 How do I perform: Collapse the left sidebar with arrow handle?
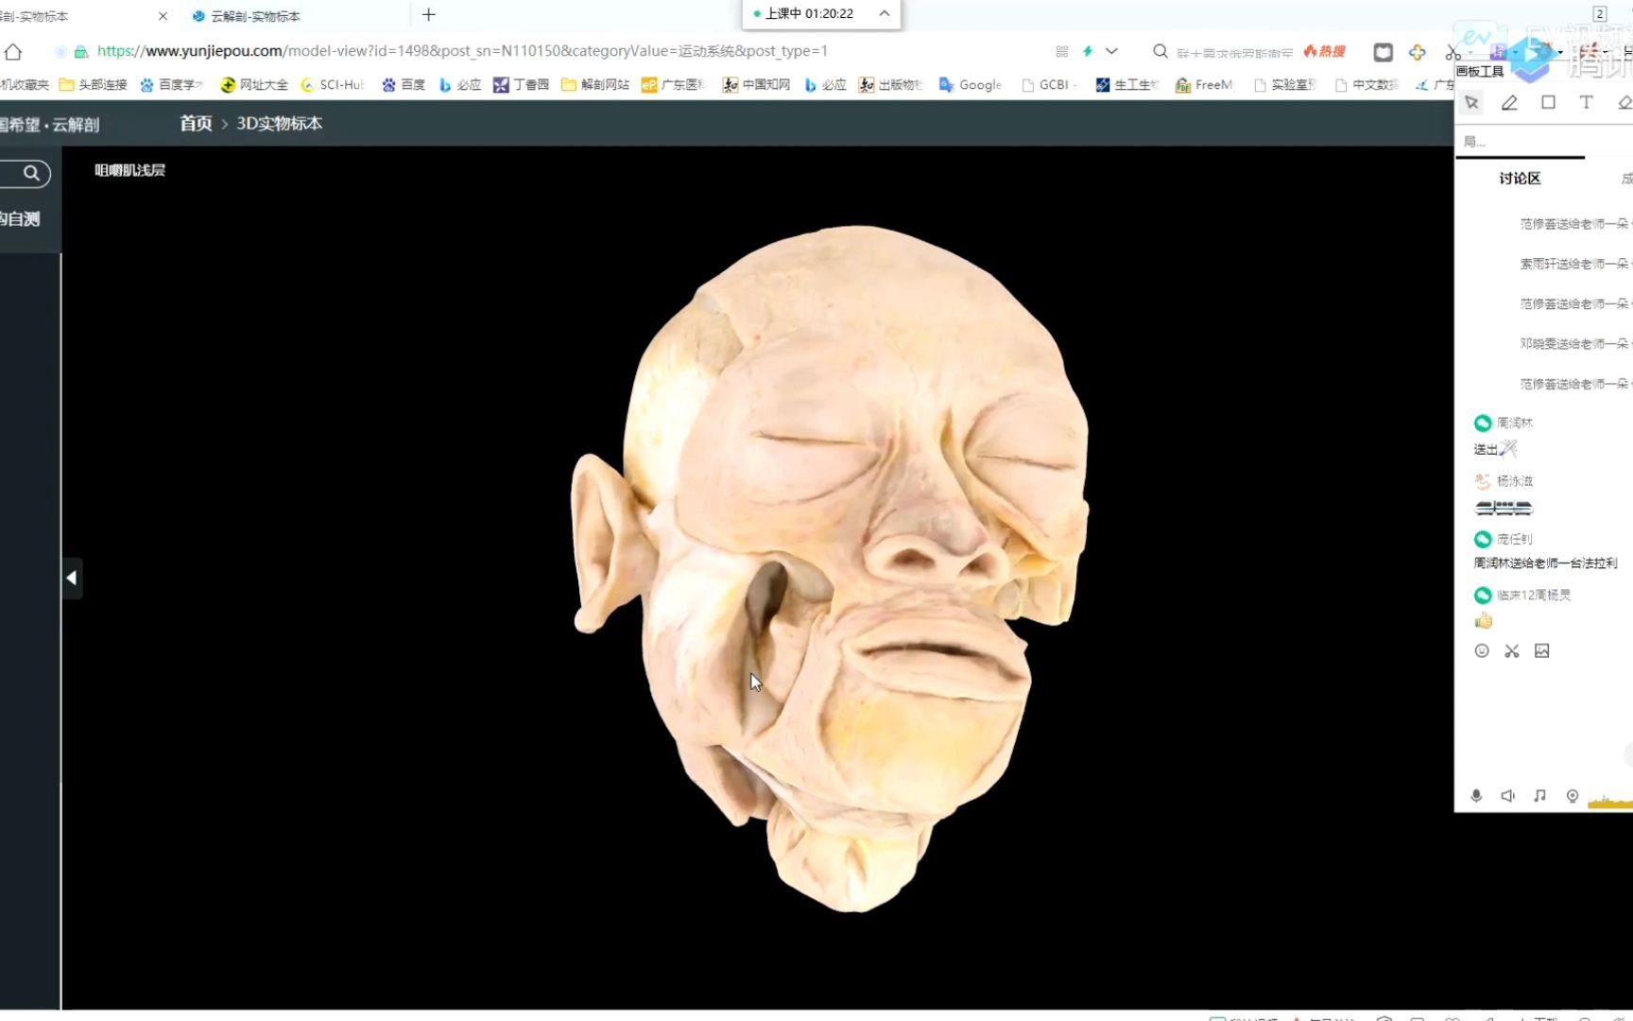(x=72, y=578)
